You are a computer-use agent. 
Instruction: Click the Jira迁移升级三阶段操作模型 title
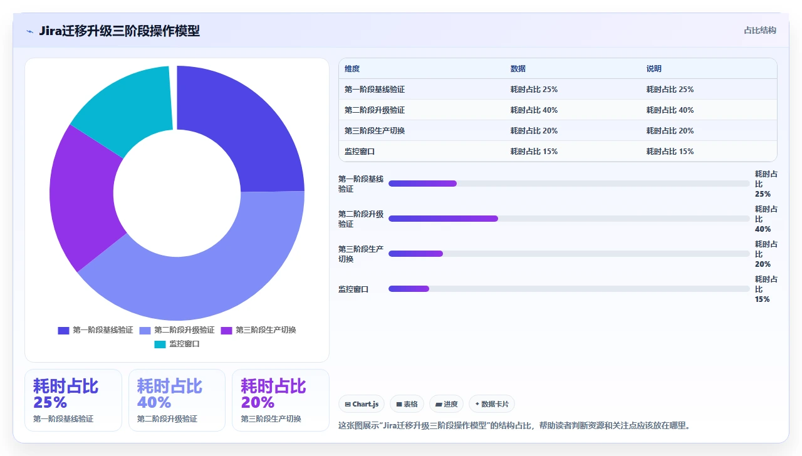119,31
